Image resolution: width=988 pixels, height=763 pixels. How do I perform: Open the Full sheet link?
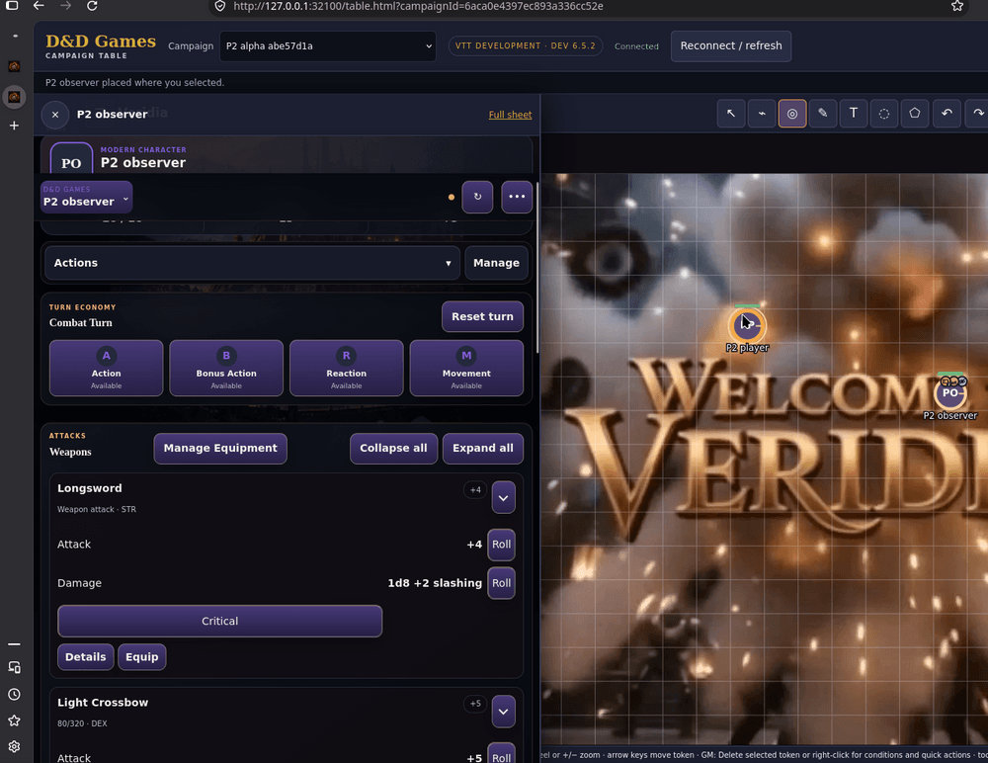(510, 115)
